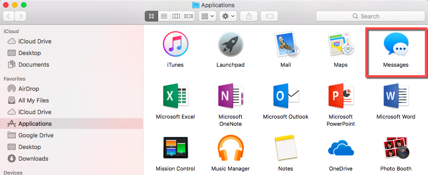428x175 pixels.
Task: Switch to Cover Flow view
Action: coord(188,16)
